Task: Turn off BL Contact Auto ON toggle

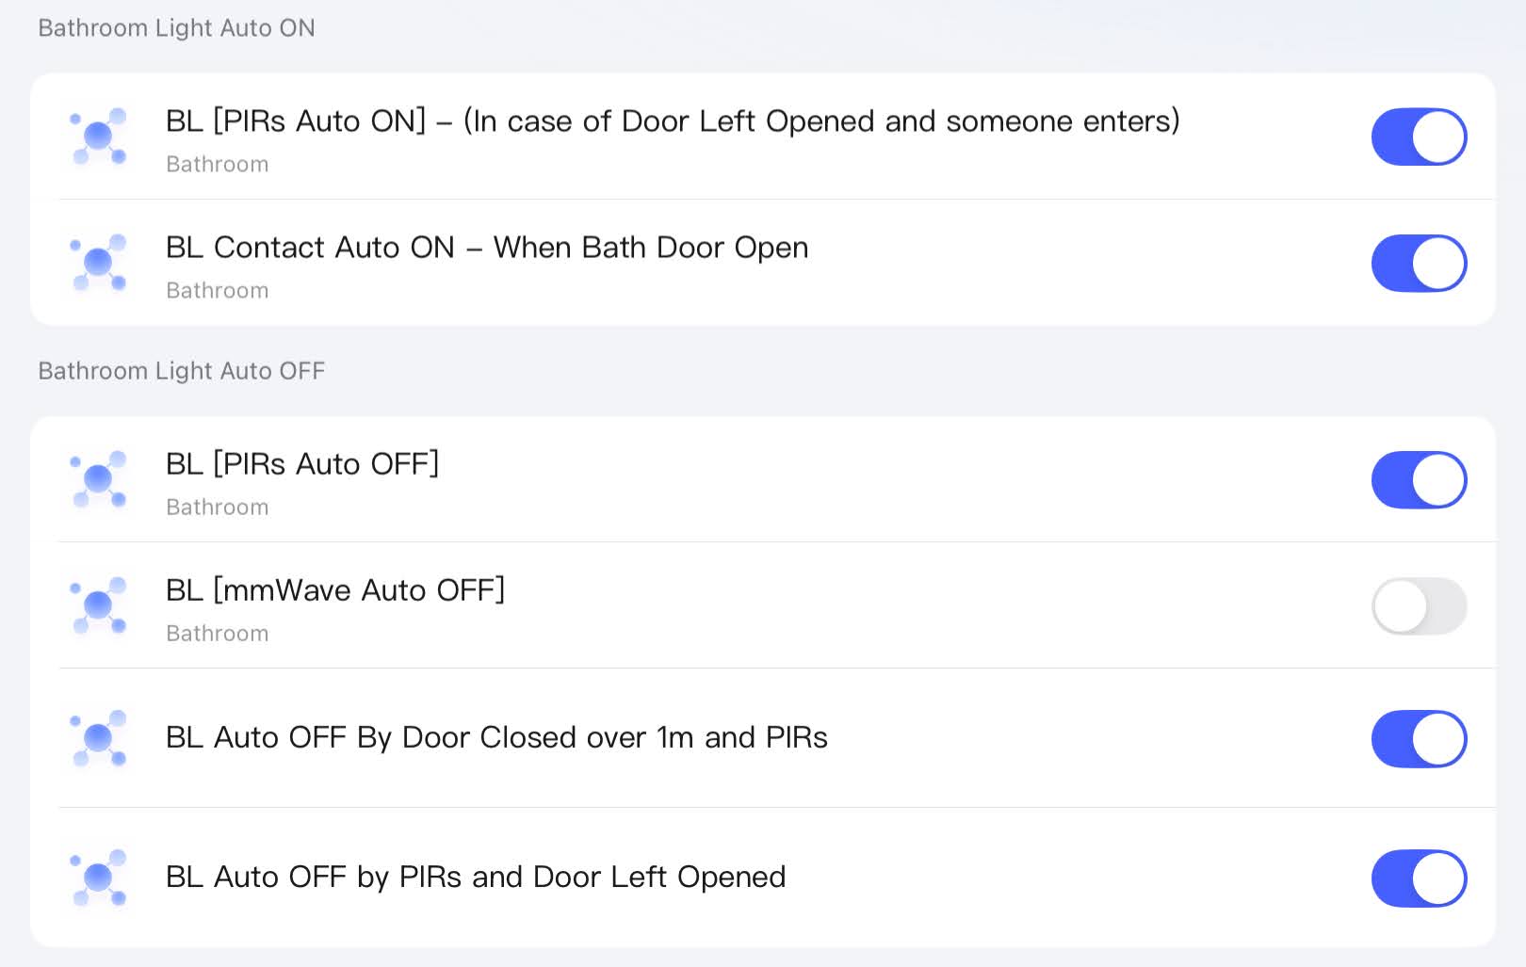Action: point(1418,263)
